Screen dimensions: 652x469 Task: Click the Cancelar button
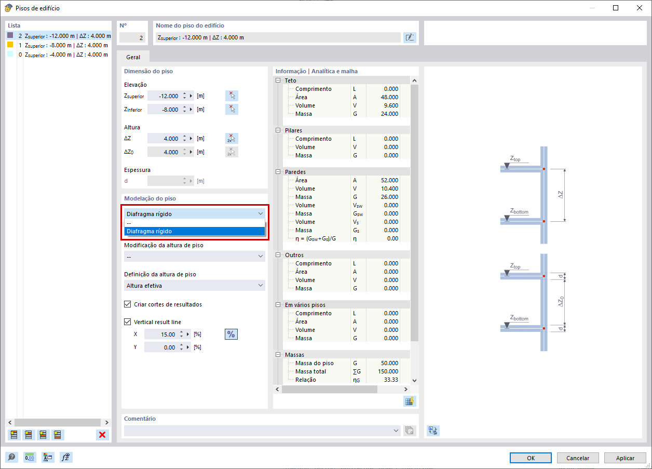(x=578, y=458)
